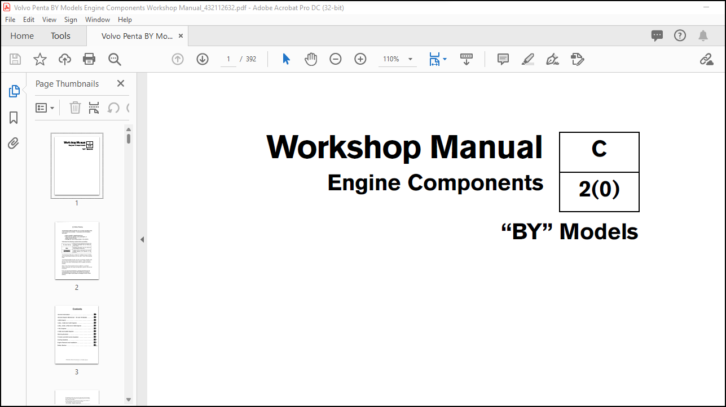Open the sign document pen tool
The image size is (726, 407).
553,59
